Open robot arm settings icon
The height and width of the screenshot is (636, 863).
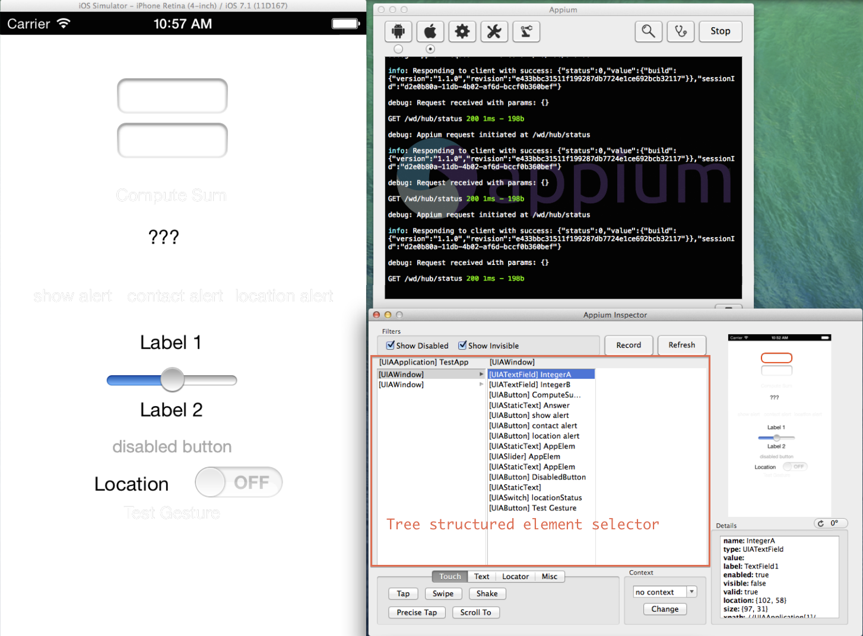tap(526, 31)
